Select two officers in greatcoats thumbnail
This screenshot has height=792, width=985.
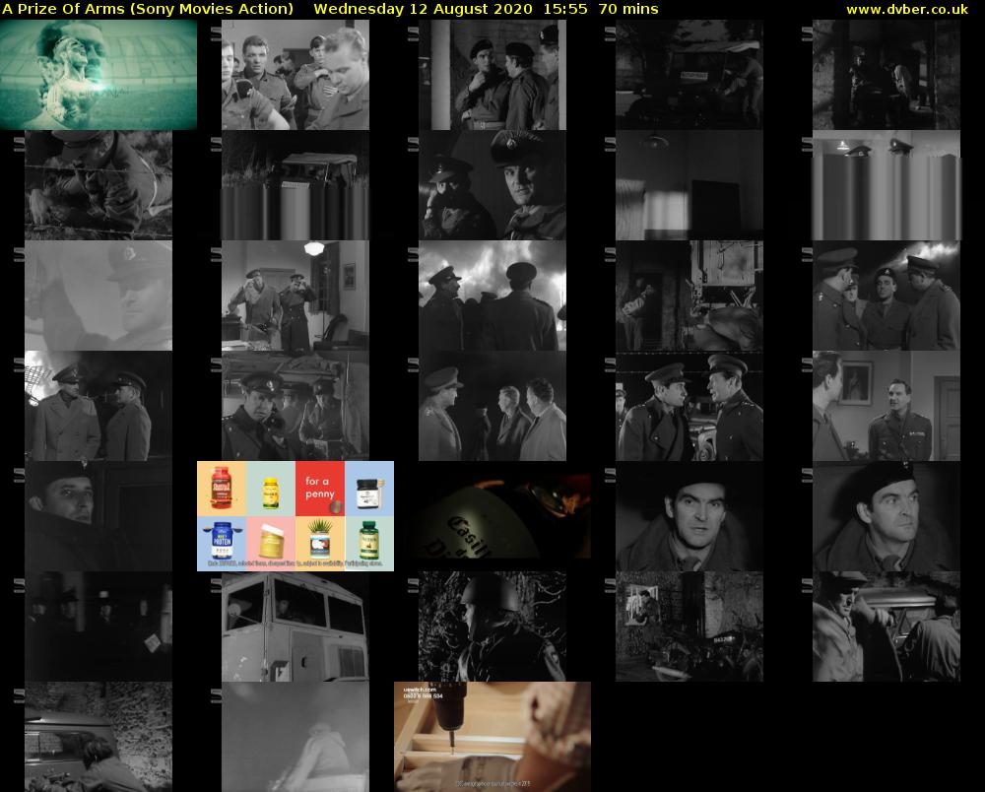98,406
